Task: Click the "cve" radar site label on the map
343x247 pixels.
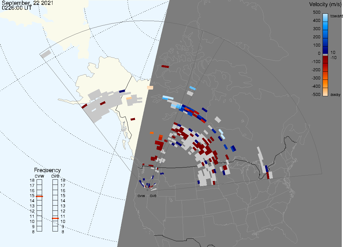Action: click(x=153, y=196)
